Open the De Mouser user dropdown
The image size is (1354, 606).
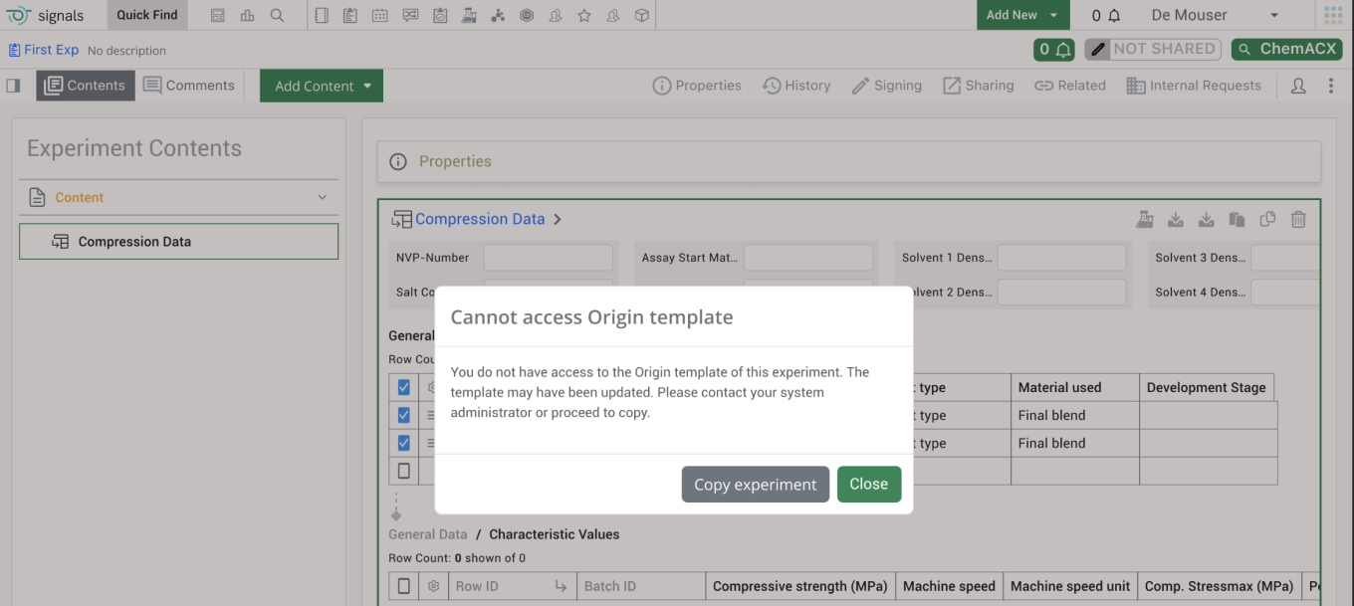1215,15
